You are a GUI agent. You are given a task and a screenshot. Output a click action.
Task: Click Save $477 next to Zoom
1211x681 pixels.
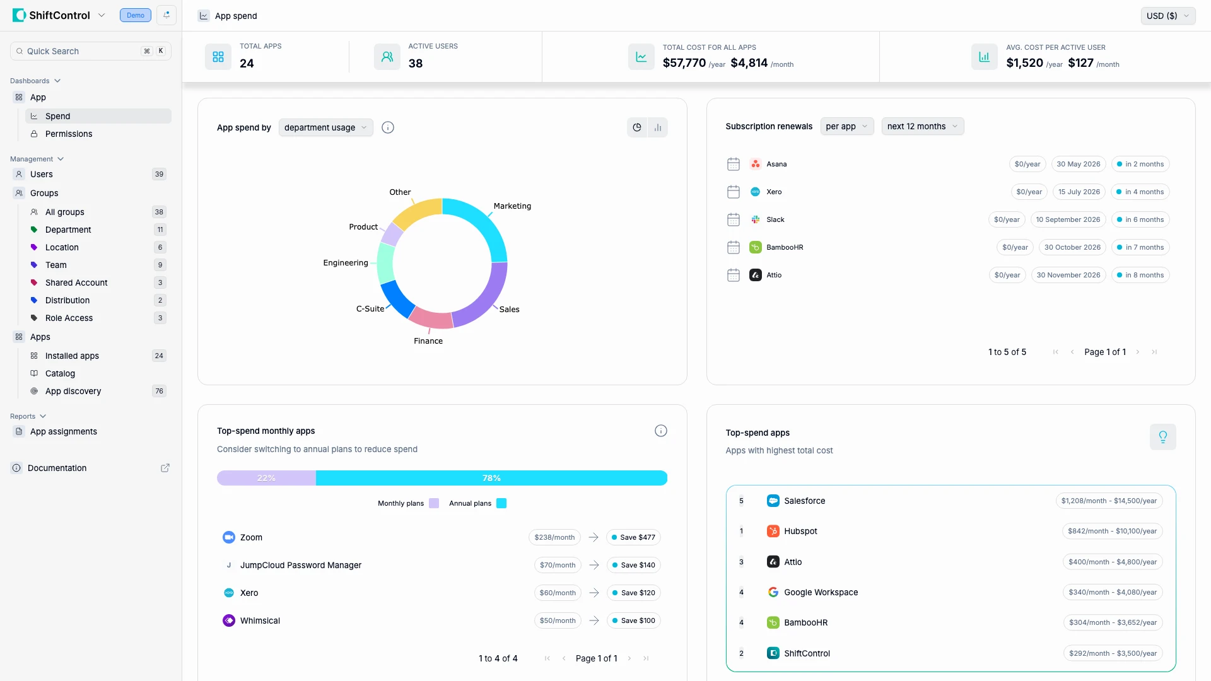633,537
